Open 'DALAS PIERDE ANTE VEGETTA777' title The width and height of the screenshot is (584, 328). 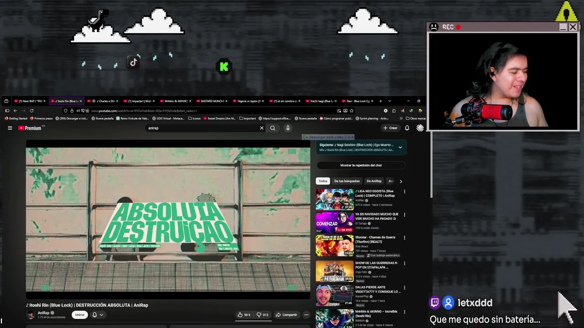click(378, 289)
